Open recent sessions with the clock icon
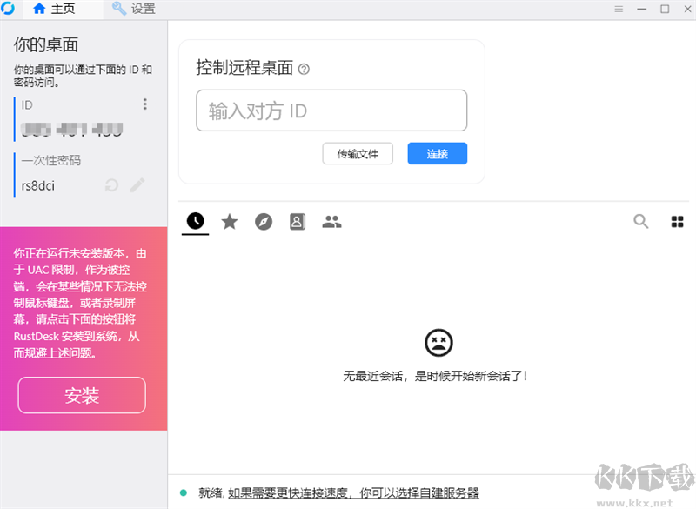The image size is (696, 509). (195, 221)
